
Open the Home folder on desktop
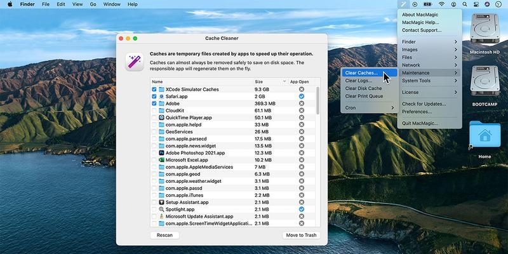pos(485,135)
